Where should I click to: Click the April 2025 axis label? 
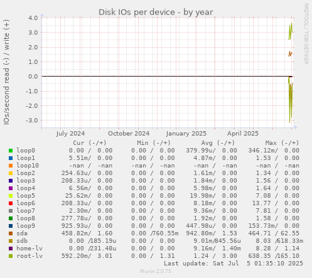click(243, 134)
